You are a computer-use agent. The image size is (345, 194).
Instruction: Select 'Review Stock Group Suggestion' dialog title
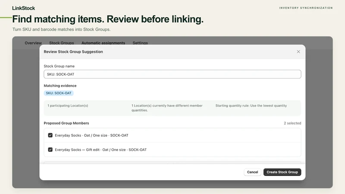[x=73, y=52]
